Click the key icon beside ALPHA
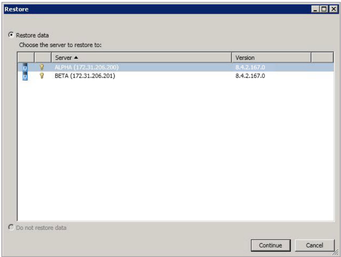 pyautogui.click(x=42, y=67)
